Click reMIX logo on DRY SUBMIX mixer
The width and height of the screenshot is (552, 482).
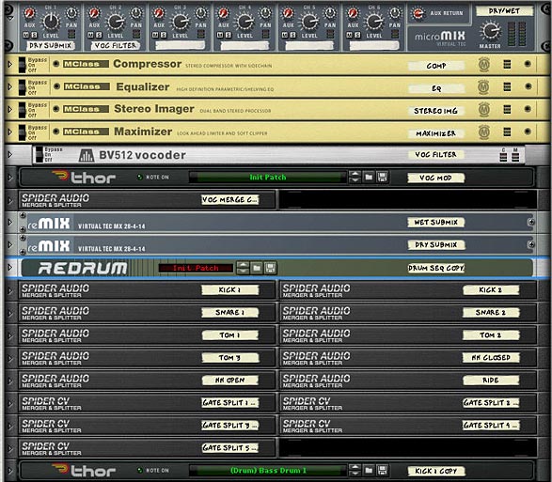click(49, 245)
